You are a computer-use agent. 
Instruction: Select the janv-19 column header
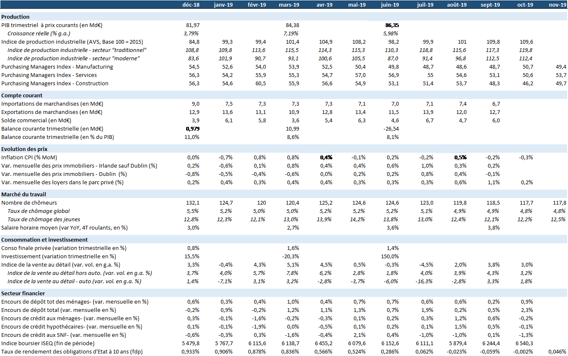click(x=224, y=5)
